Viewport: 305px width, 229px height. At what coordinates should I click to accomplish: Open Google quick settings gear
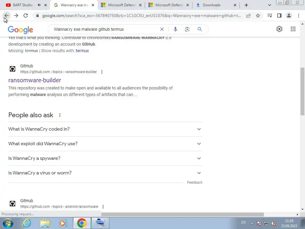pyautogui.click(x=279, y=29)
